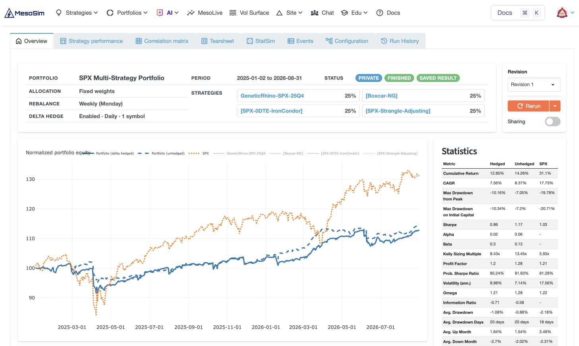Click the FINISHED status badge

coord(399,78)
